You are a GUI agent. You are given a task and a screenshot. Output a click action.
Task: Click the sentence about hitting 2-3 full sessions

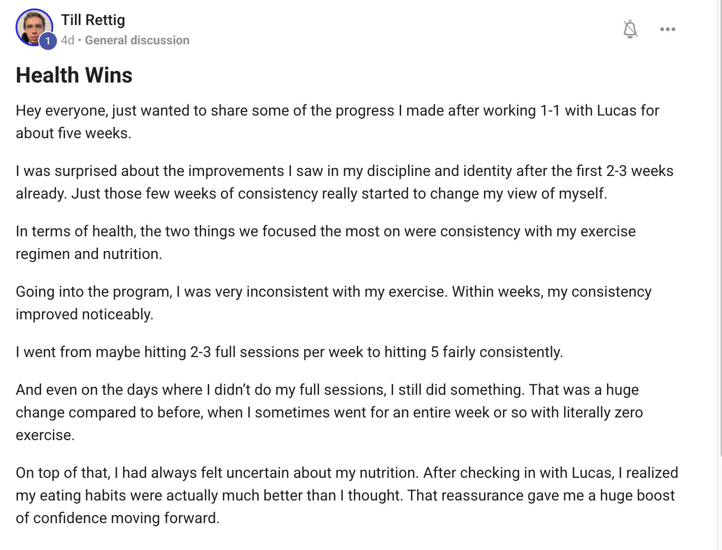tap(289, 352)
